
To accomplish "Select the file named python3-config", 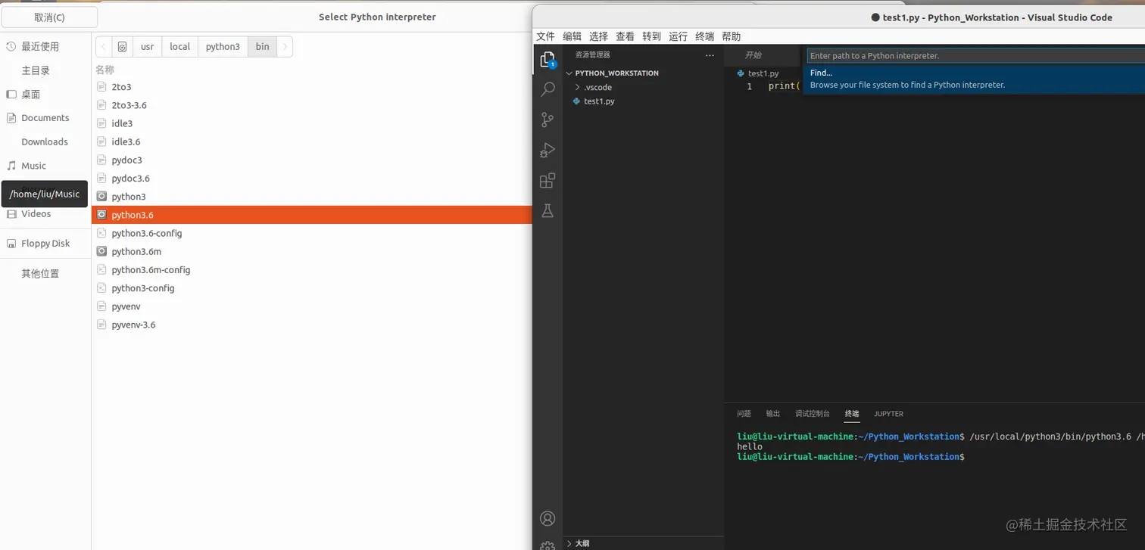I will coord(311,288).
